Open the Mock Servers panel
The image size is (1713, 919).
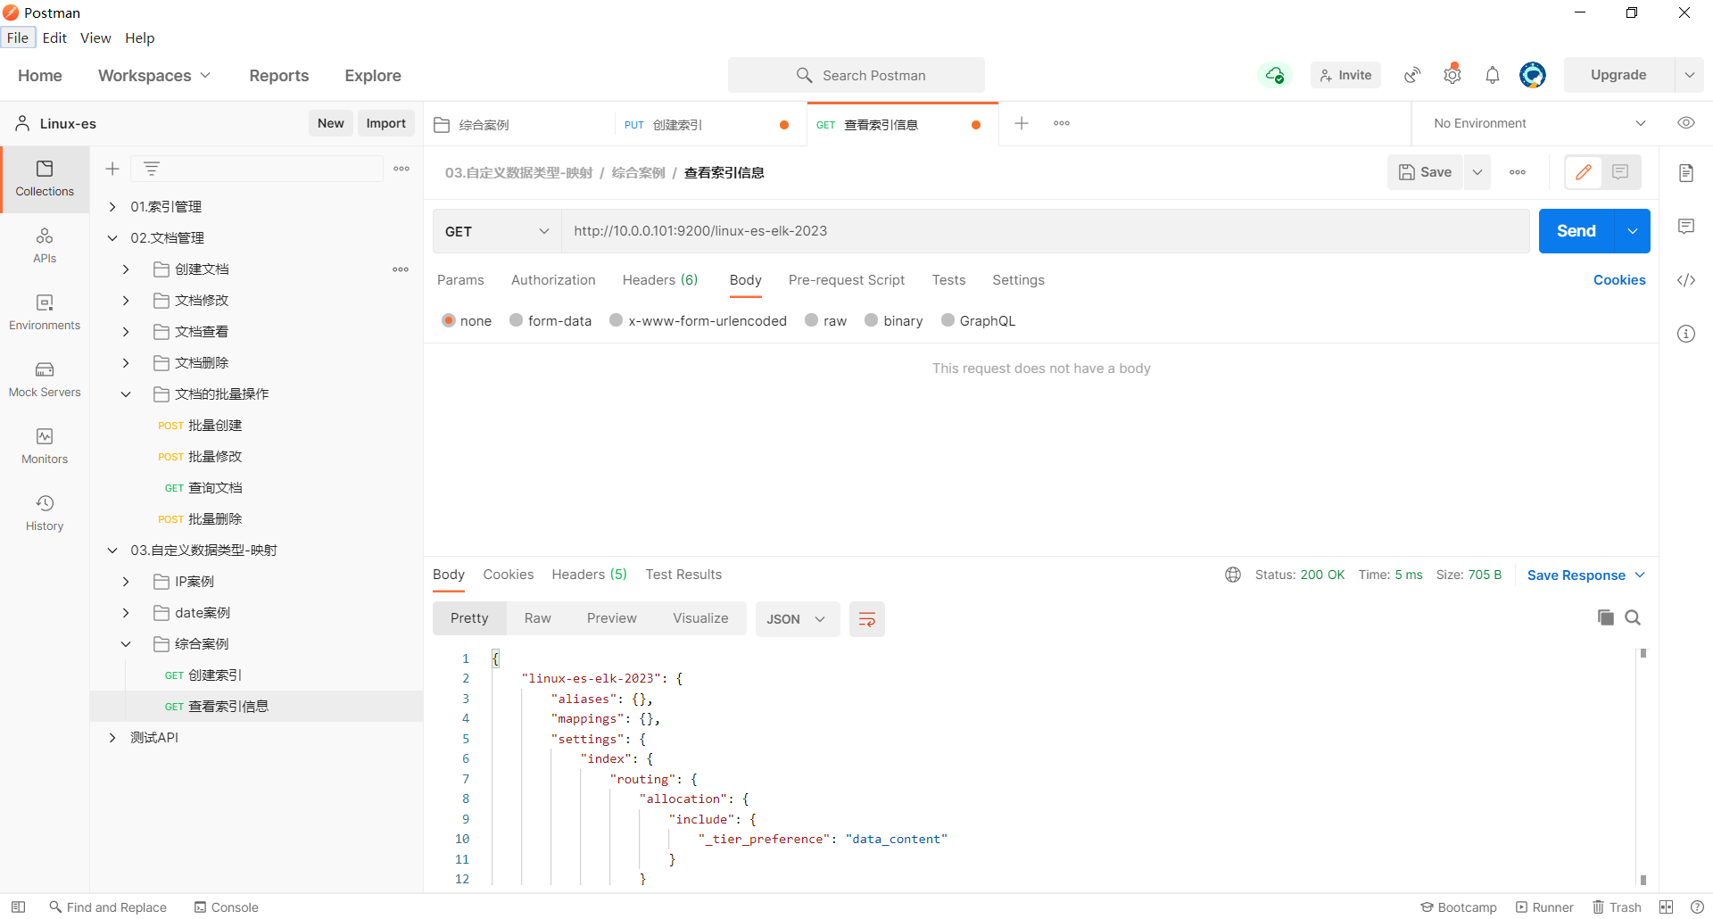point(44,379)
